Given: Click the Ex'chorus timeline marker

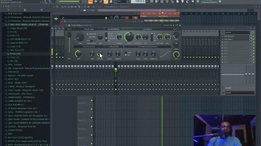Looking at the screenshot, I should (163, 16).
